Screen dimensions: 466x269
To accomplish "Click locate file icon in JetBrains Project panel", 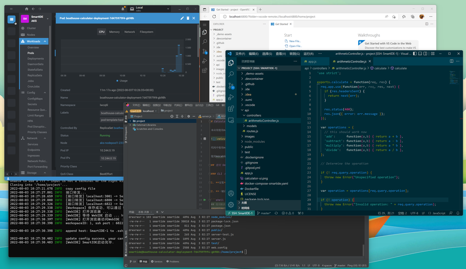I will pyautogui.click(x=172, y=116).
